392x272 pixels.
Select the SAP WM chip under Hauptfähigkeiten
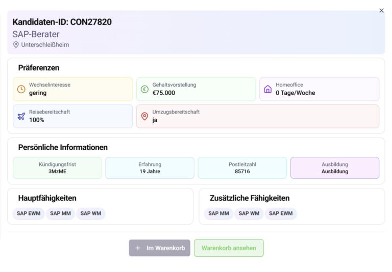click(91, 213)
